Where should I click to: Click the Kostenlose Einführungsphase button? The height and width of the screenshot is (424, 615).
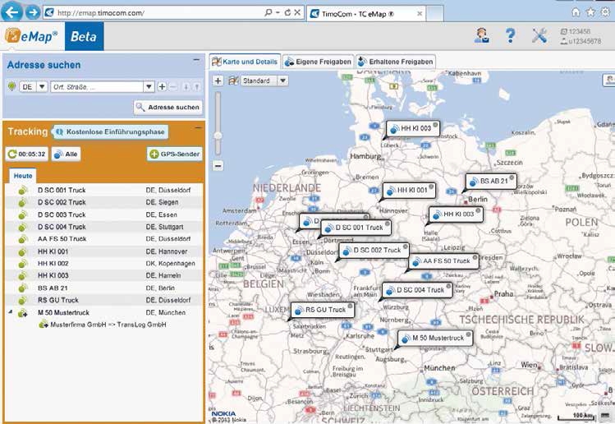coord(111,132)
